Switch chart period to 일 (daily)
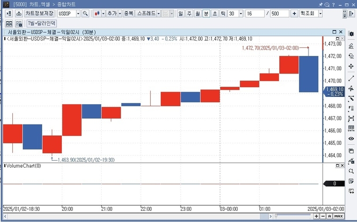 tap(181, 13)
